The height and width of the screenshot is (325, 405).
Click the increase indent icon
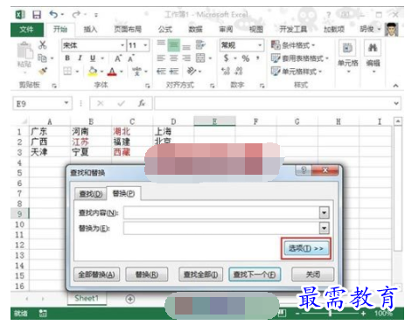tap(174, 71)
